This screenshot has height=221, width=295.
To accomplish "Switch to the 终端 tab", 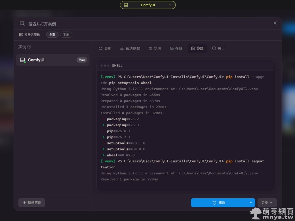I will click(x=197, y=48).
